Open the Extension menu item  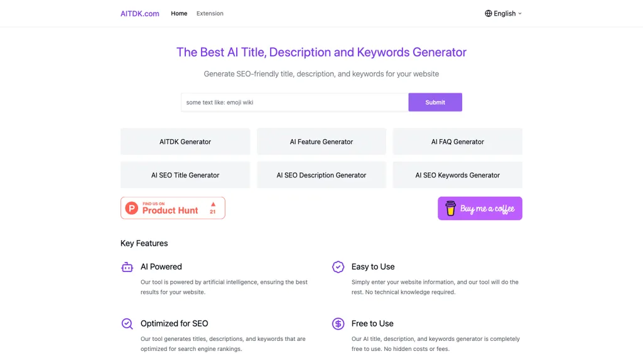coord(210,13)
